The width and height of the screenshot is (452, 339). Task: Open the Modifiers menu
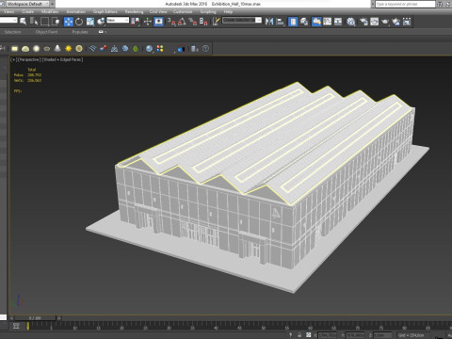coord(50,11)
